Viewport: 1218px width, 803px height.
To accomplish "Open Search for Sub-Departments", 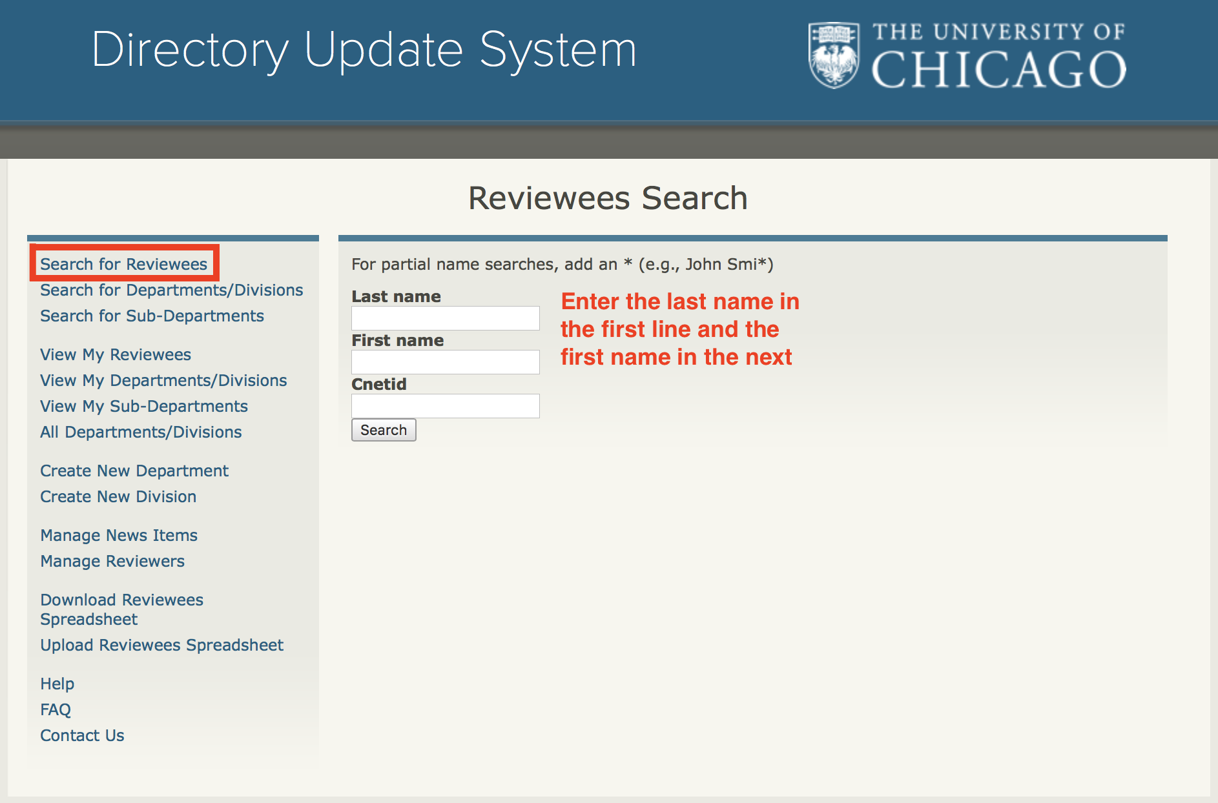I will click(x=152, y=316).
